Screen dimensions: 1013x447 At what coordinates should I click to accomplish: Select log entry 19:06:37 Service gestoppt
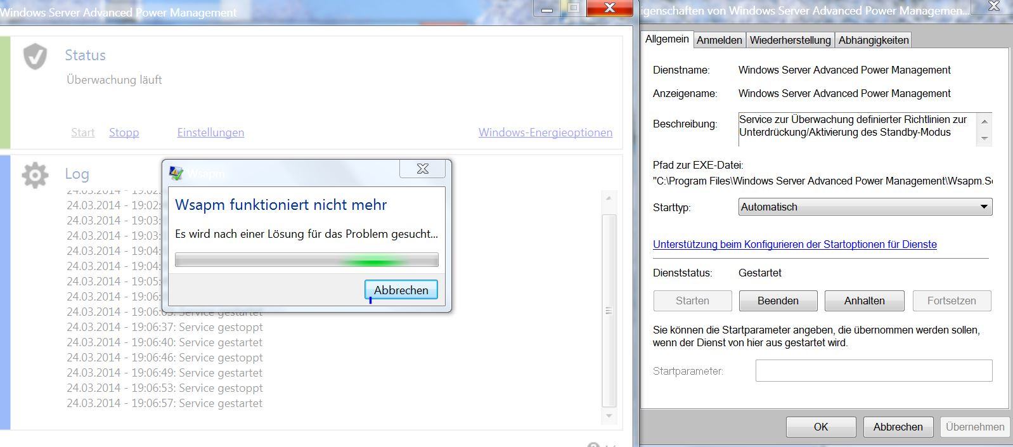[165, 327]
